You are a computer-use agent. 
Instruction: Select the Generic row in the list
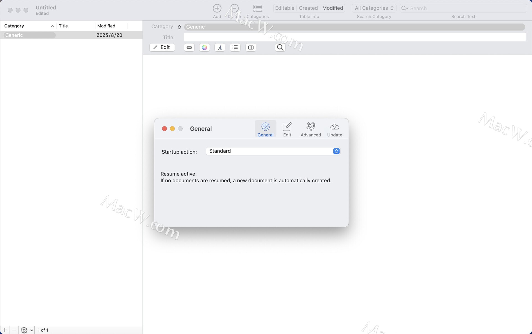click(x=71, y=35)
